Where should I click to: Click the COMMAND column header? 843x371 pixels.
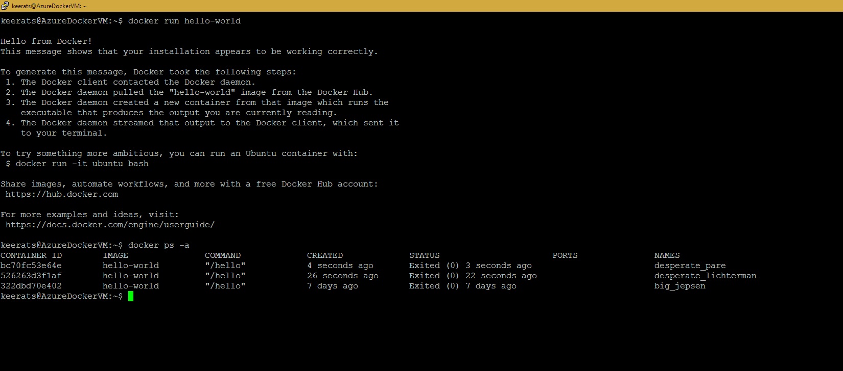[223, 255]
